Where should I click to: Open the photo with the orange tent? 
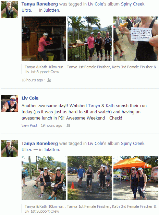(x=136, y=178)
